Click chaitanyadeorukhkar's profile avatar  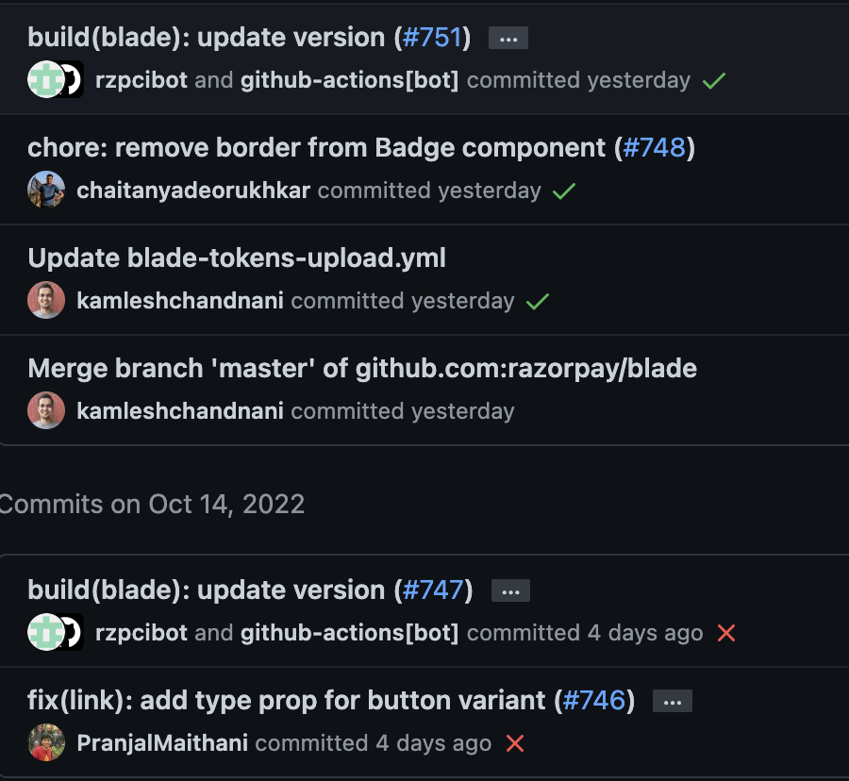(45, 190)
